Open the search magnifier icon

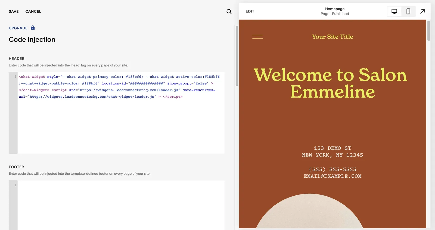click(x=229, y=11)
